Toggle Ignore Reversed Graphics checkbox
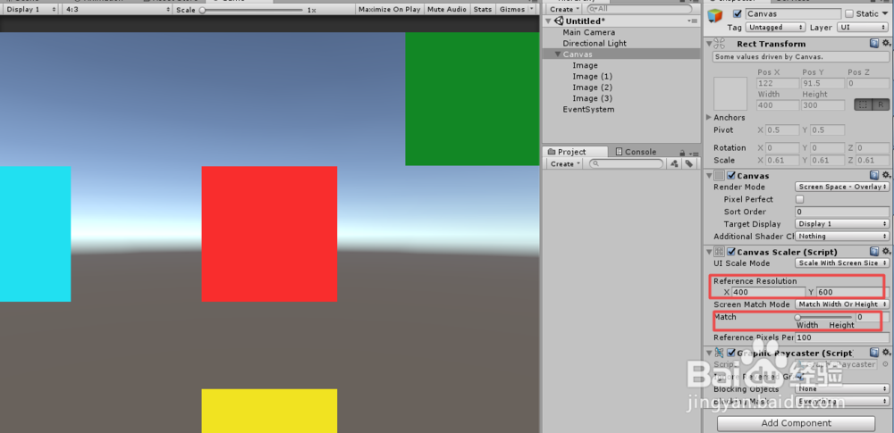Viewport: 894px width, 433px height. (x=799, y=377)
